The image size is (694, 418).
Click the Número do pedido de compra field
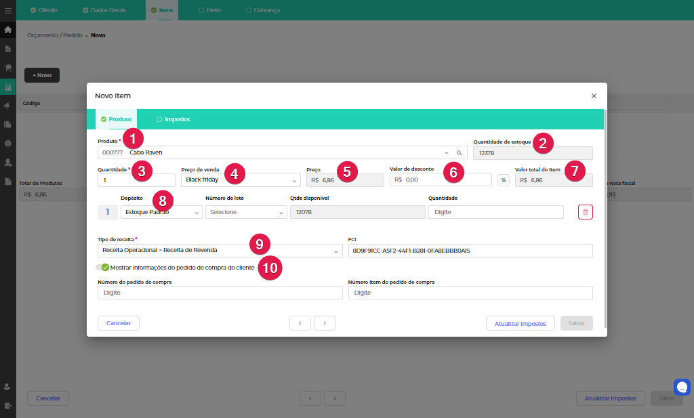220,293
